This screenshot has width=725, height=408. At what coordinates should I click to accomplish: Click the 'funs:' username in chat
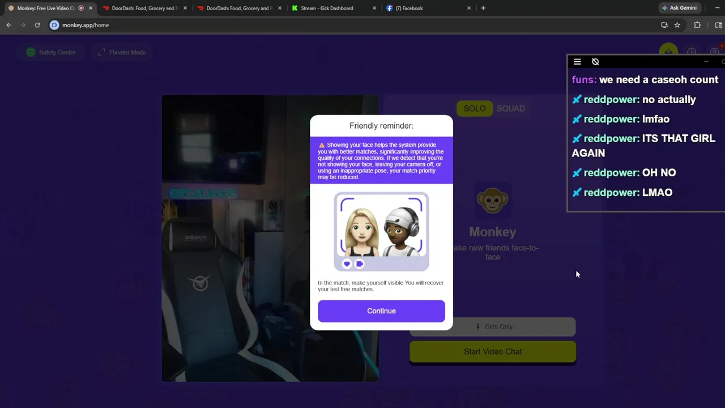click(584, 80)
